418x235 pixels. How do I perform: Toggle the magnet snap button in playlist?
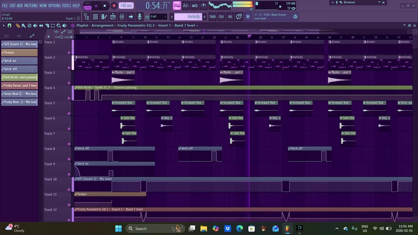(x=9, y=25)
